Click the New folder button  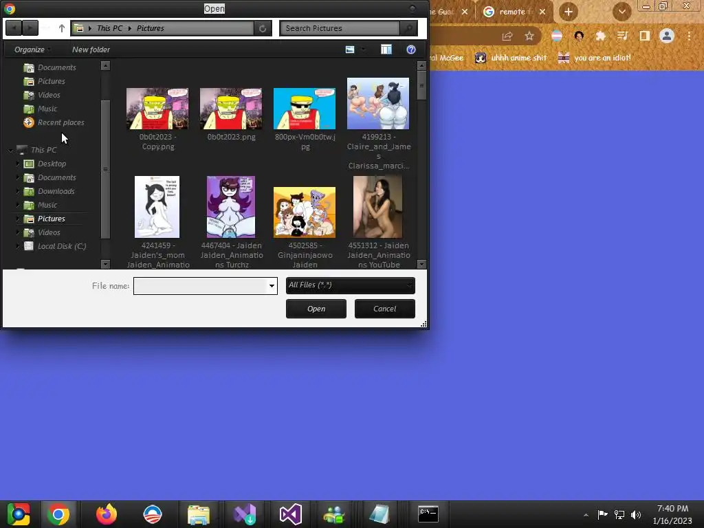point(91,49)
